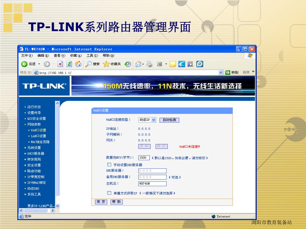Open the 设置向导 page
The height and width of the screenshot is (229, 306).
click(34, 113)
